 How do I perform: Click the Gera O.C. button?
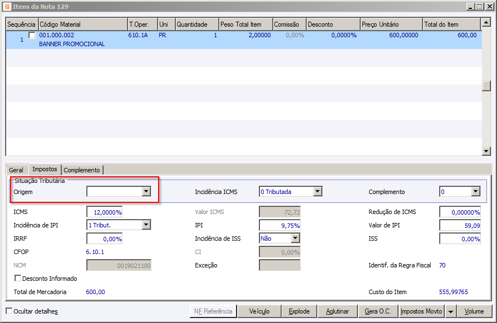378,311
